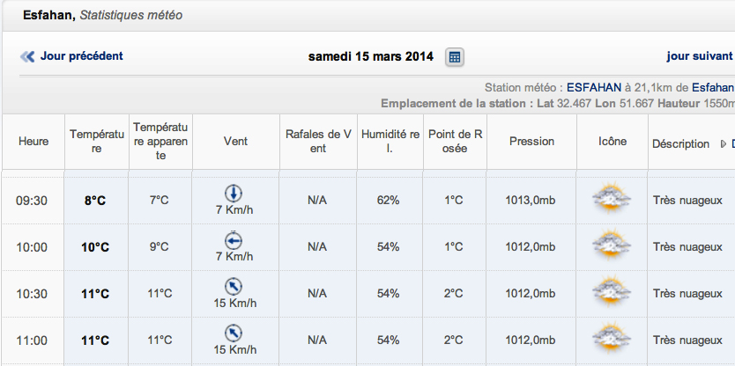
Task: Go to Jour précédent
Action: (82, 56)
